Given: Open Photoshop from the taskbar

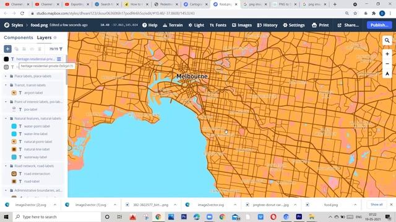Looking at the screenshot, I should 184,216.
